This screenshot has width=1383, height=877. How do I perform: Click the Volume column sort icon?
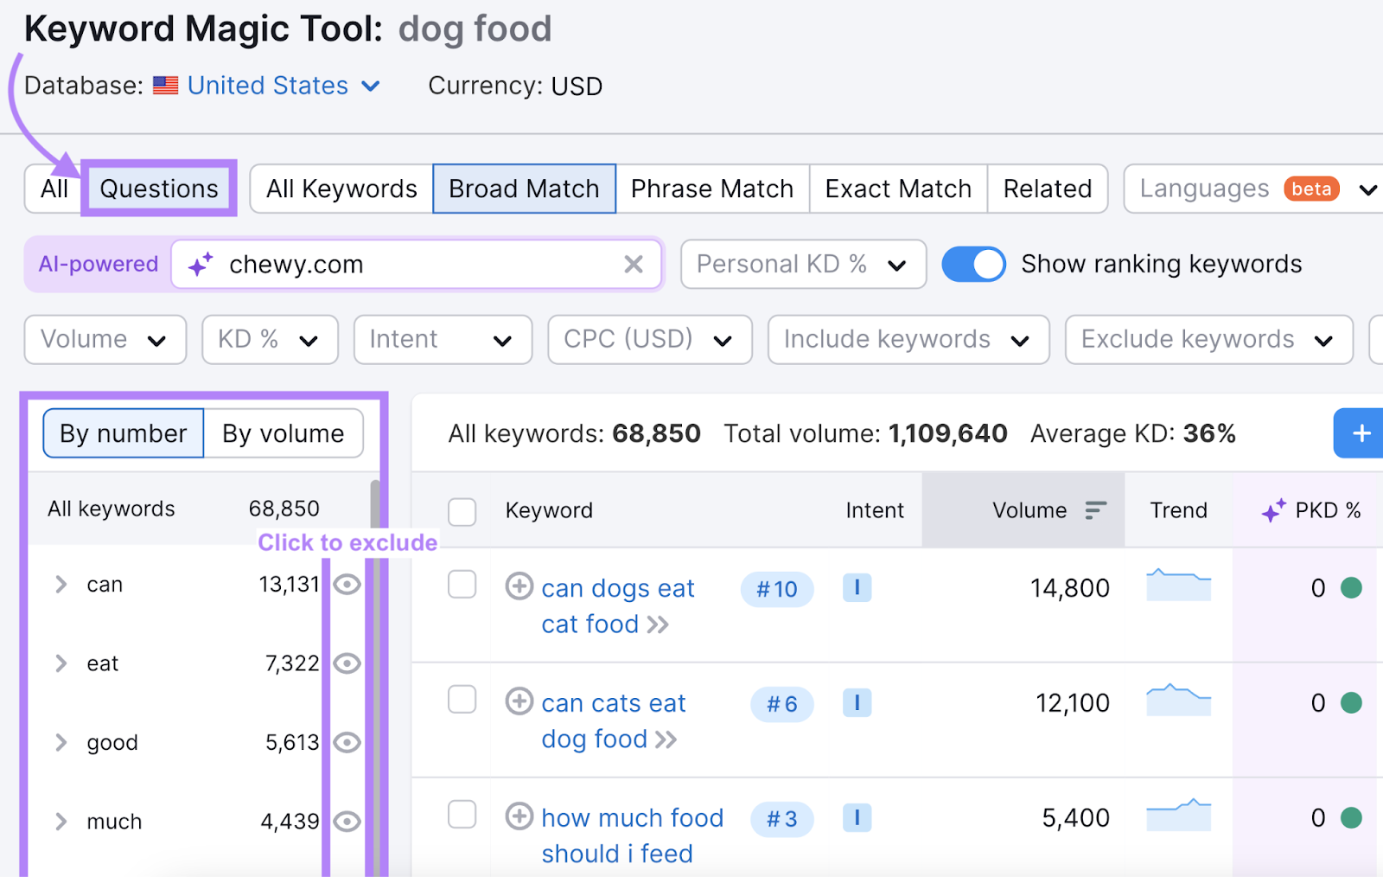1095,510
